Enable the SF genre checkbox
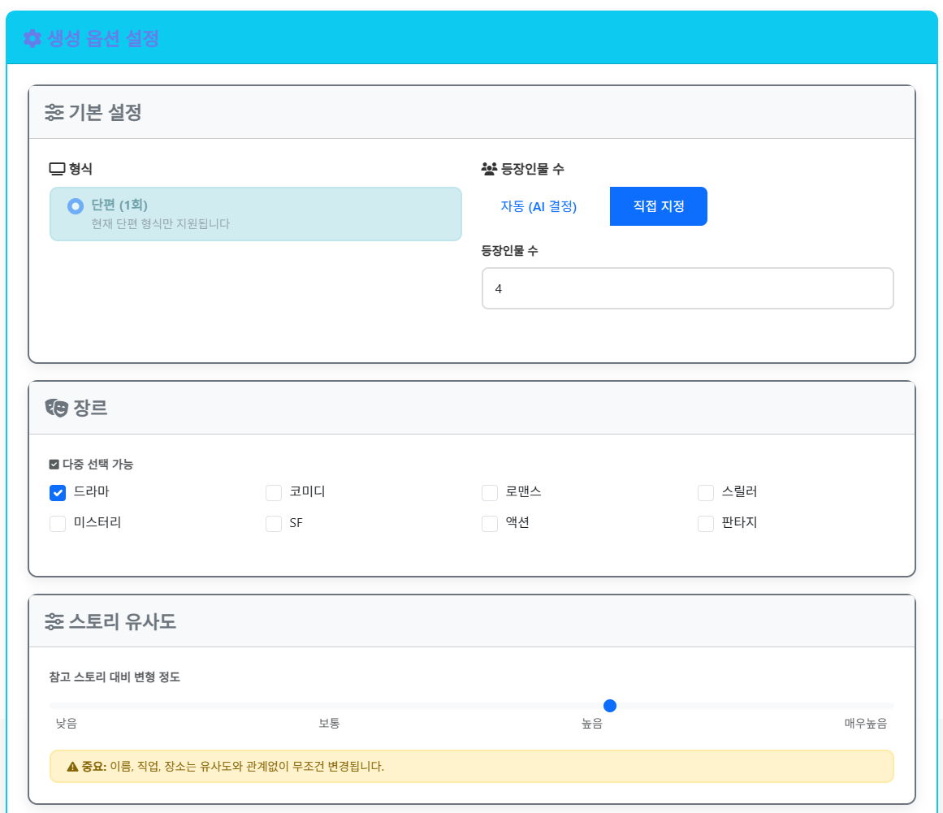Screen dimensions: 943x813 274,523
